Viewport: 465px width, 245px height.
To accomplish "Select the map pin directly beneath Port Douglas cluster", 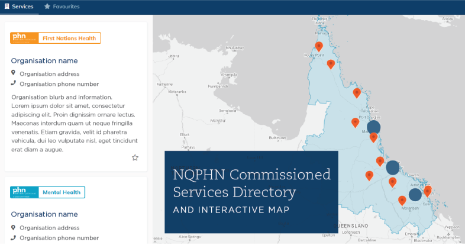I will tap(374, 137).
